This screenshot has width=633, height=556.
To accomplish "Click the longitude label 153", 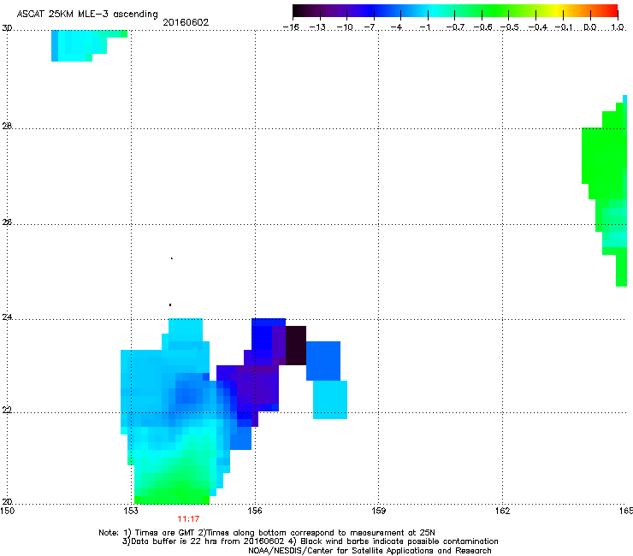I will (x=131, y=511).
